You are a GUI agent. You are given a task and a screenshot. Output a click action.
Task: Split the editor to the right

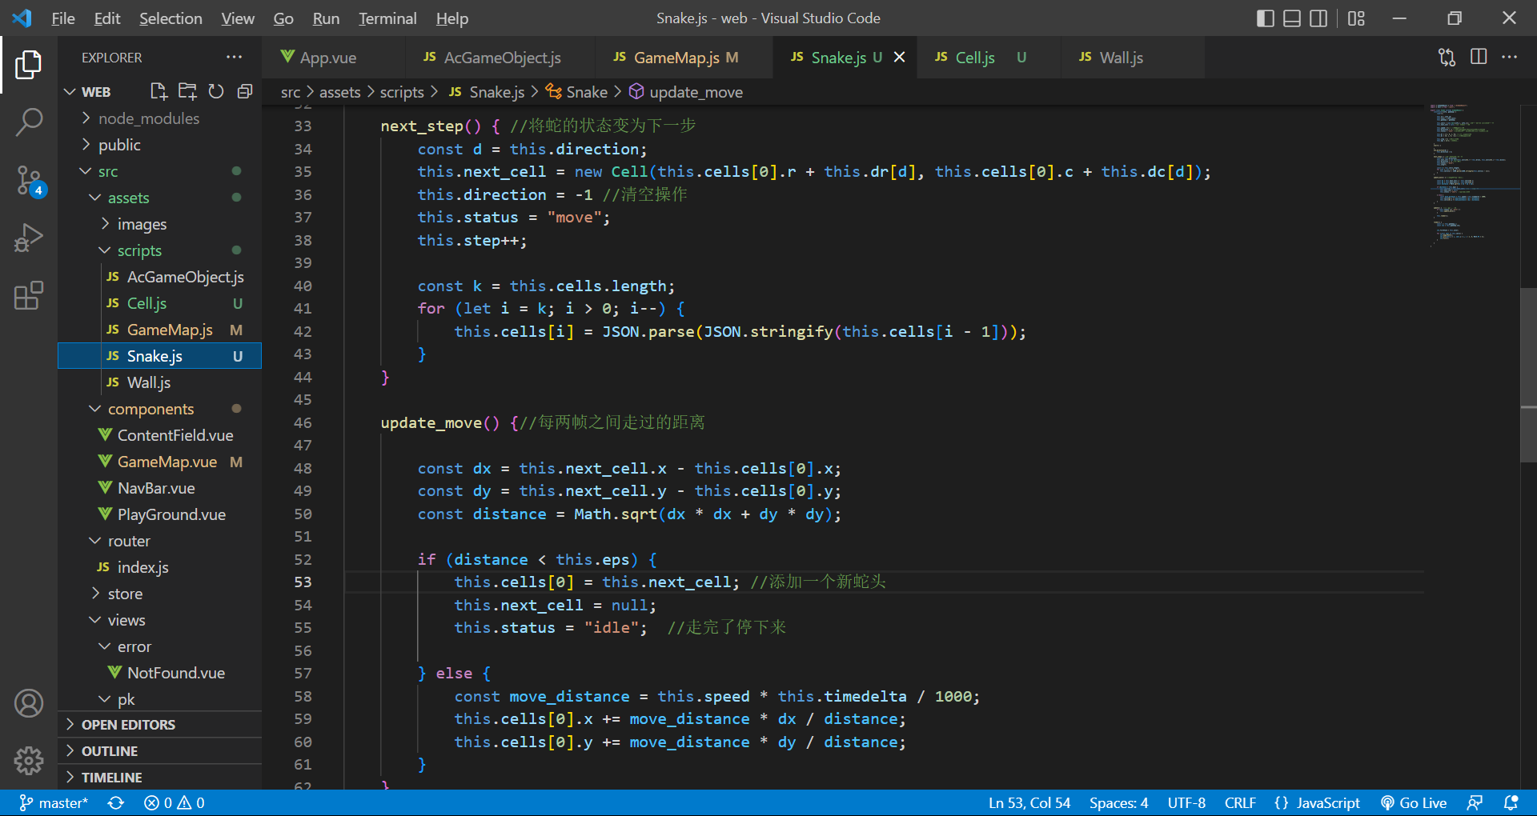(x=1479, y=57)
